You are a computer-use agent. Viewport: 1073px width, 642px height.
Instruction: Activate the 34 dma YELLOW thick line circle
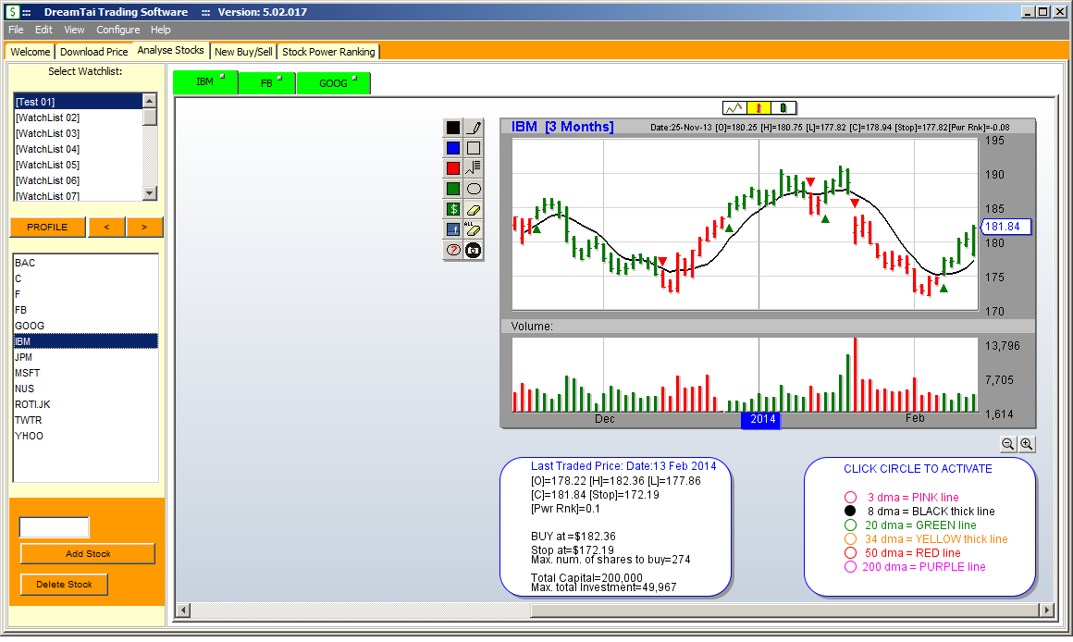851,539
